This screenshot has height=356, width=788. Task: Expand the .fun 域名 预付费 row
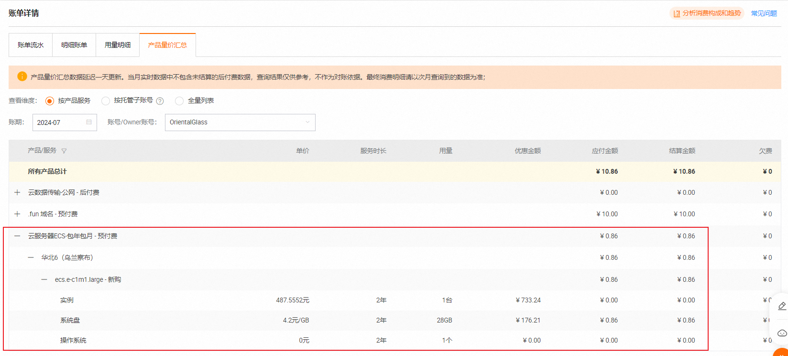(x=17, y=214)
